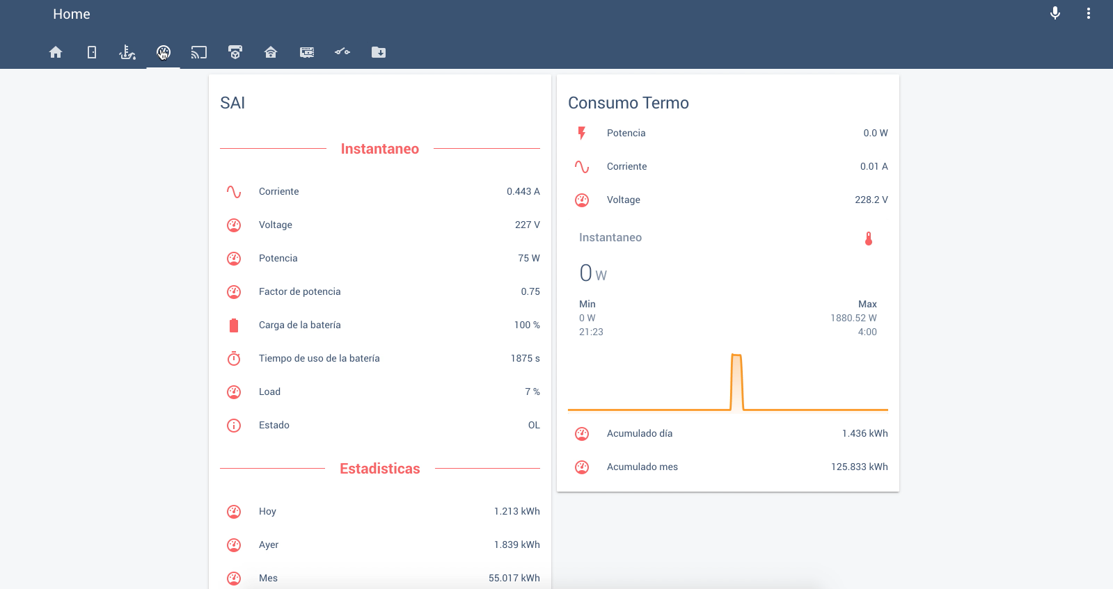Click the Estado info icon
Viewport: 1113px width, 589px height.
pyautogui.click(x=234, y=425)
